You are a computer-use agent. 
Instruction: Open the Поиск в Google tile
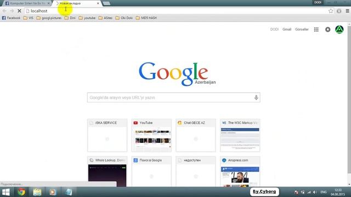[x=151, y=171]
